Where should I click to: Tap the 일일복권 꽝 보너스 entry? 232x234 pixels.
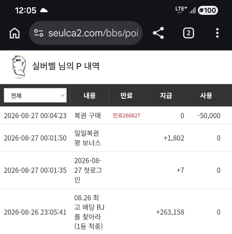88,138
